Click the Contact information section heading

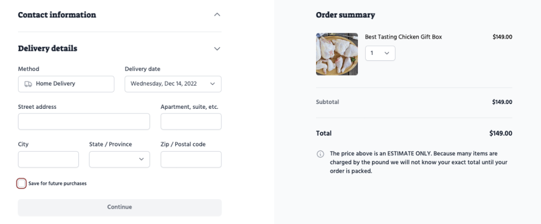(57, 15)
